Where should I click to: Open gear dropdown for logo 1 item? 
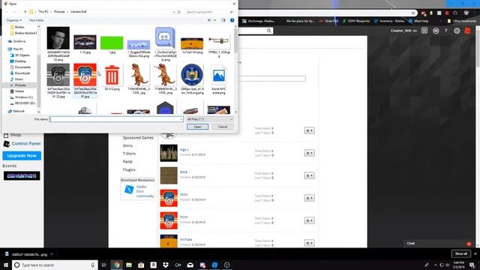pyautogui.click(x=309, y=153)
